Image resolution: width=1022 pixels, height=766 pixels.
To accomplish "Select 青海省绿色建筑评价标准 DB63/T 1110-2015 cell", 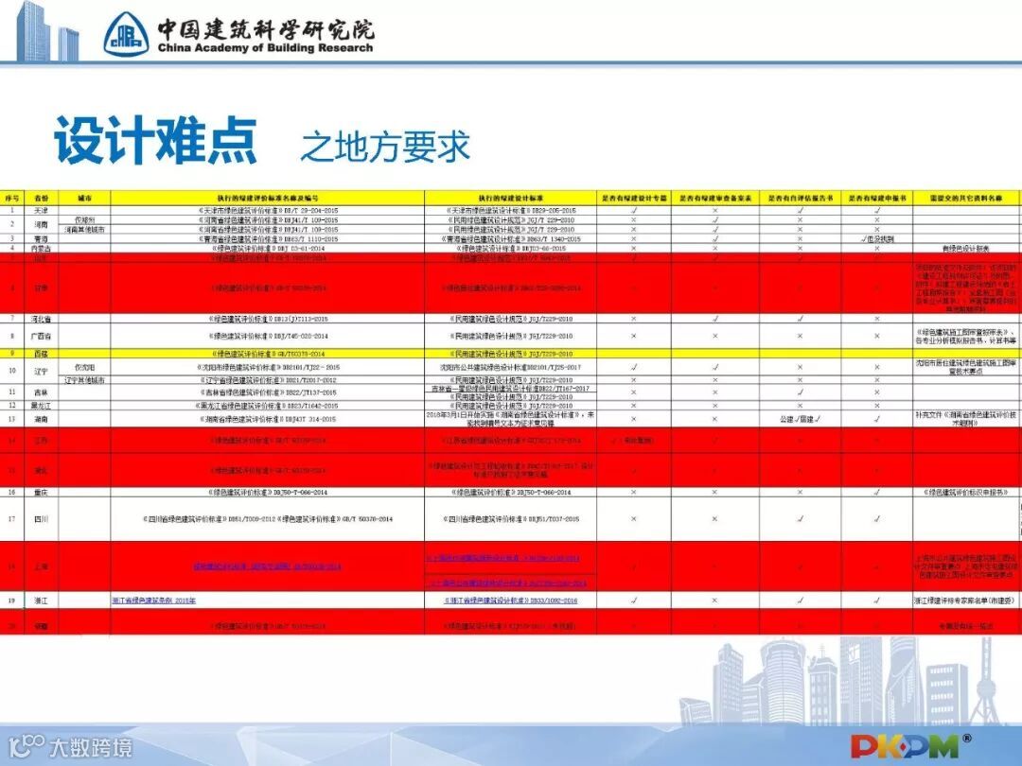I will click(x=267, y=239).
